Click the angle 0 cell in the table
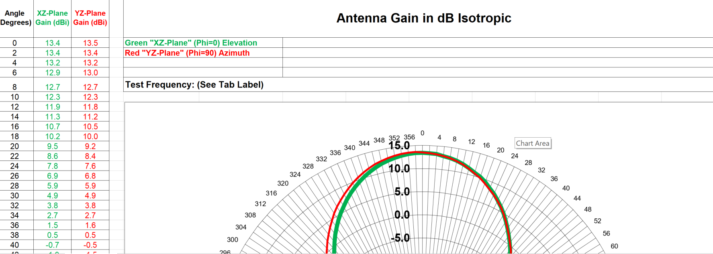The width and height of the screenshot is (713, 254). point(16,43)
